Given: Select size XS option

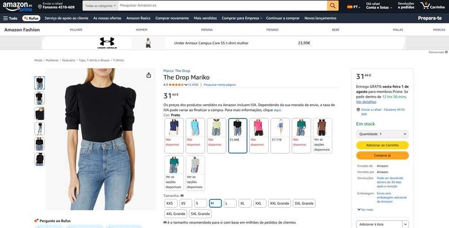Looking at the screenshot, I should pyautogui.click(x=186, y=203).
